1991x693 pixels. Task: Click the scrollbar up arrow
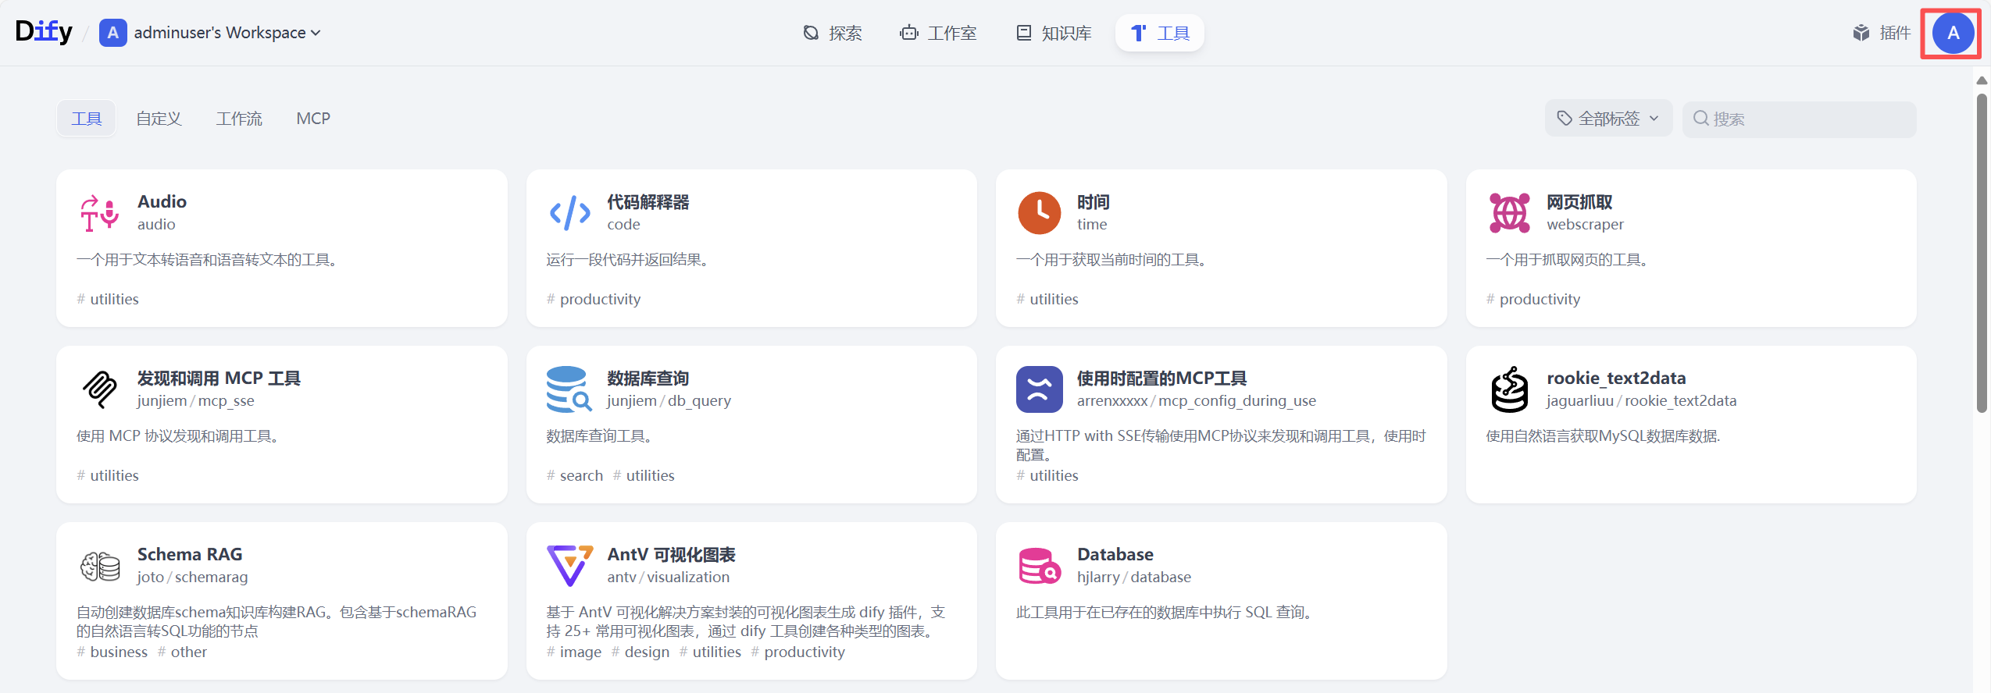[x=1982, y=80]
